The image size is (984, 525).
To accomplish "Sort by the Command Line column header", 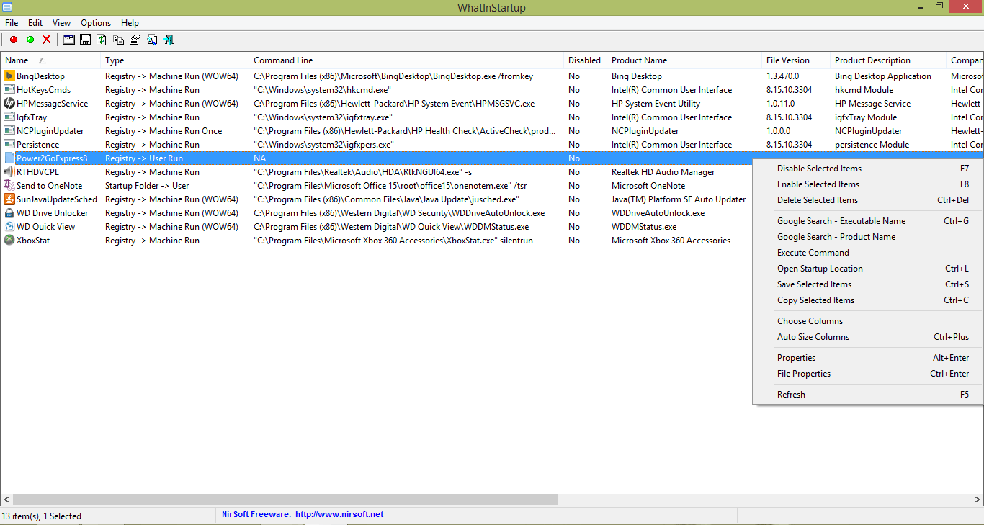I will point(406,60).
